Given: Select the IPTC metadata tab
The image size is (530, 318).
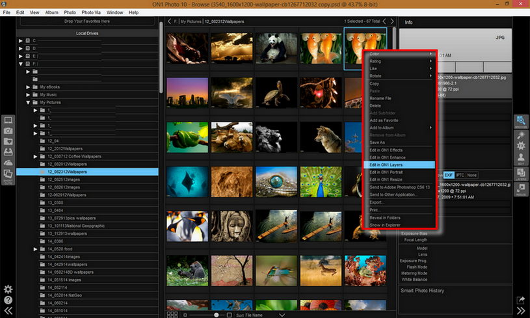Looking at the screenshot, I should (460, 175).
